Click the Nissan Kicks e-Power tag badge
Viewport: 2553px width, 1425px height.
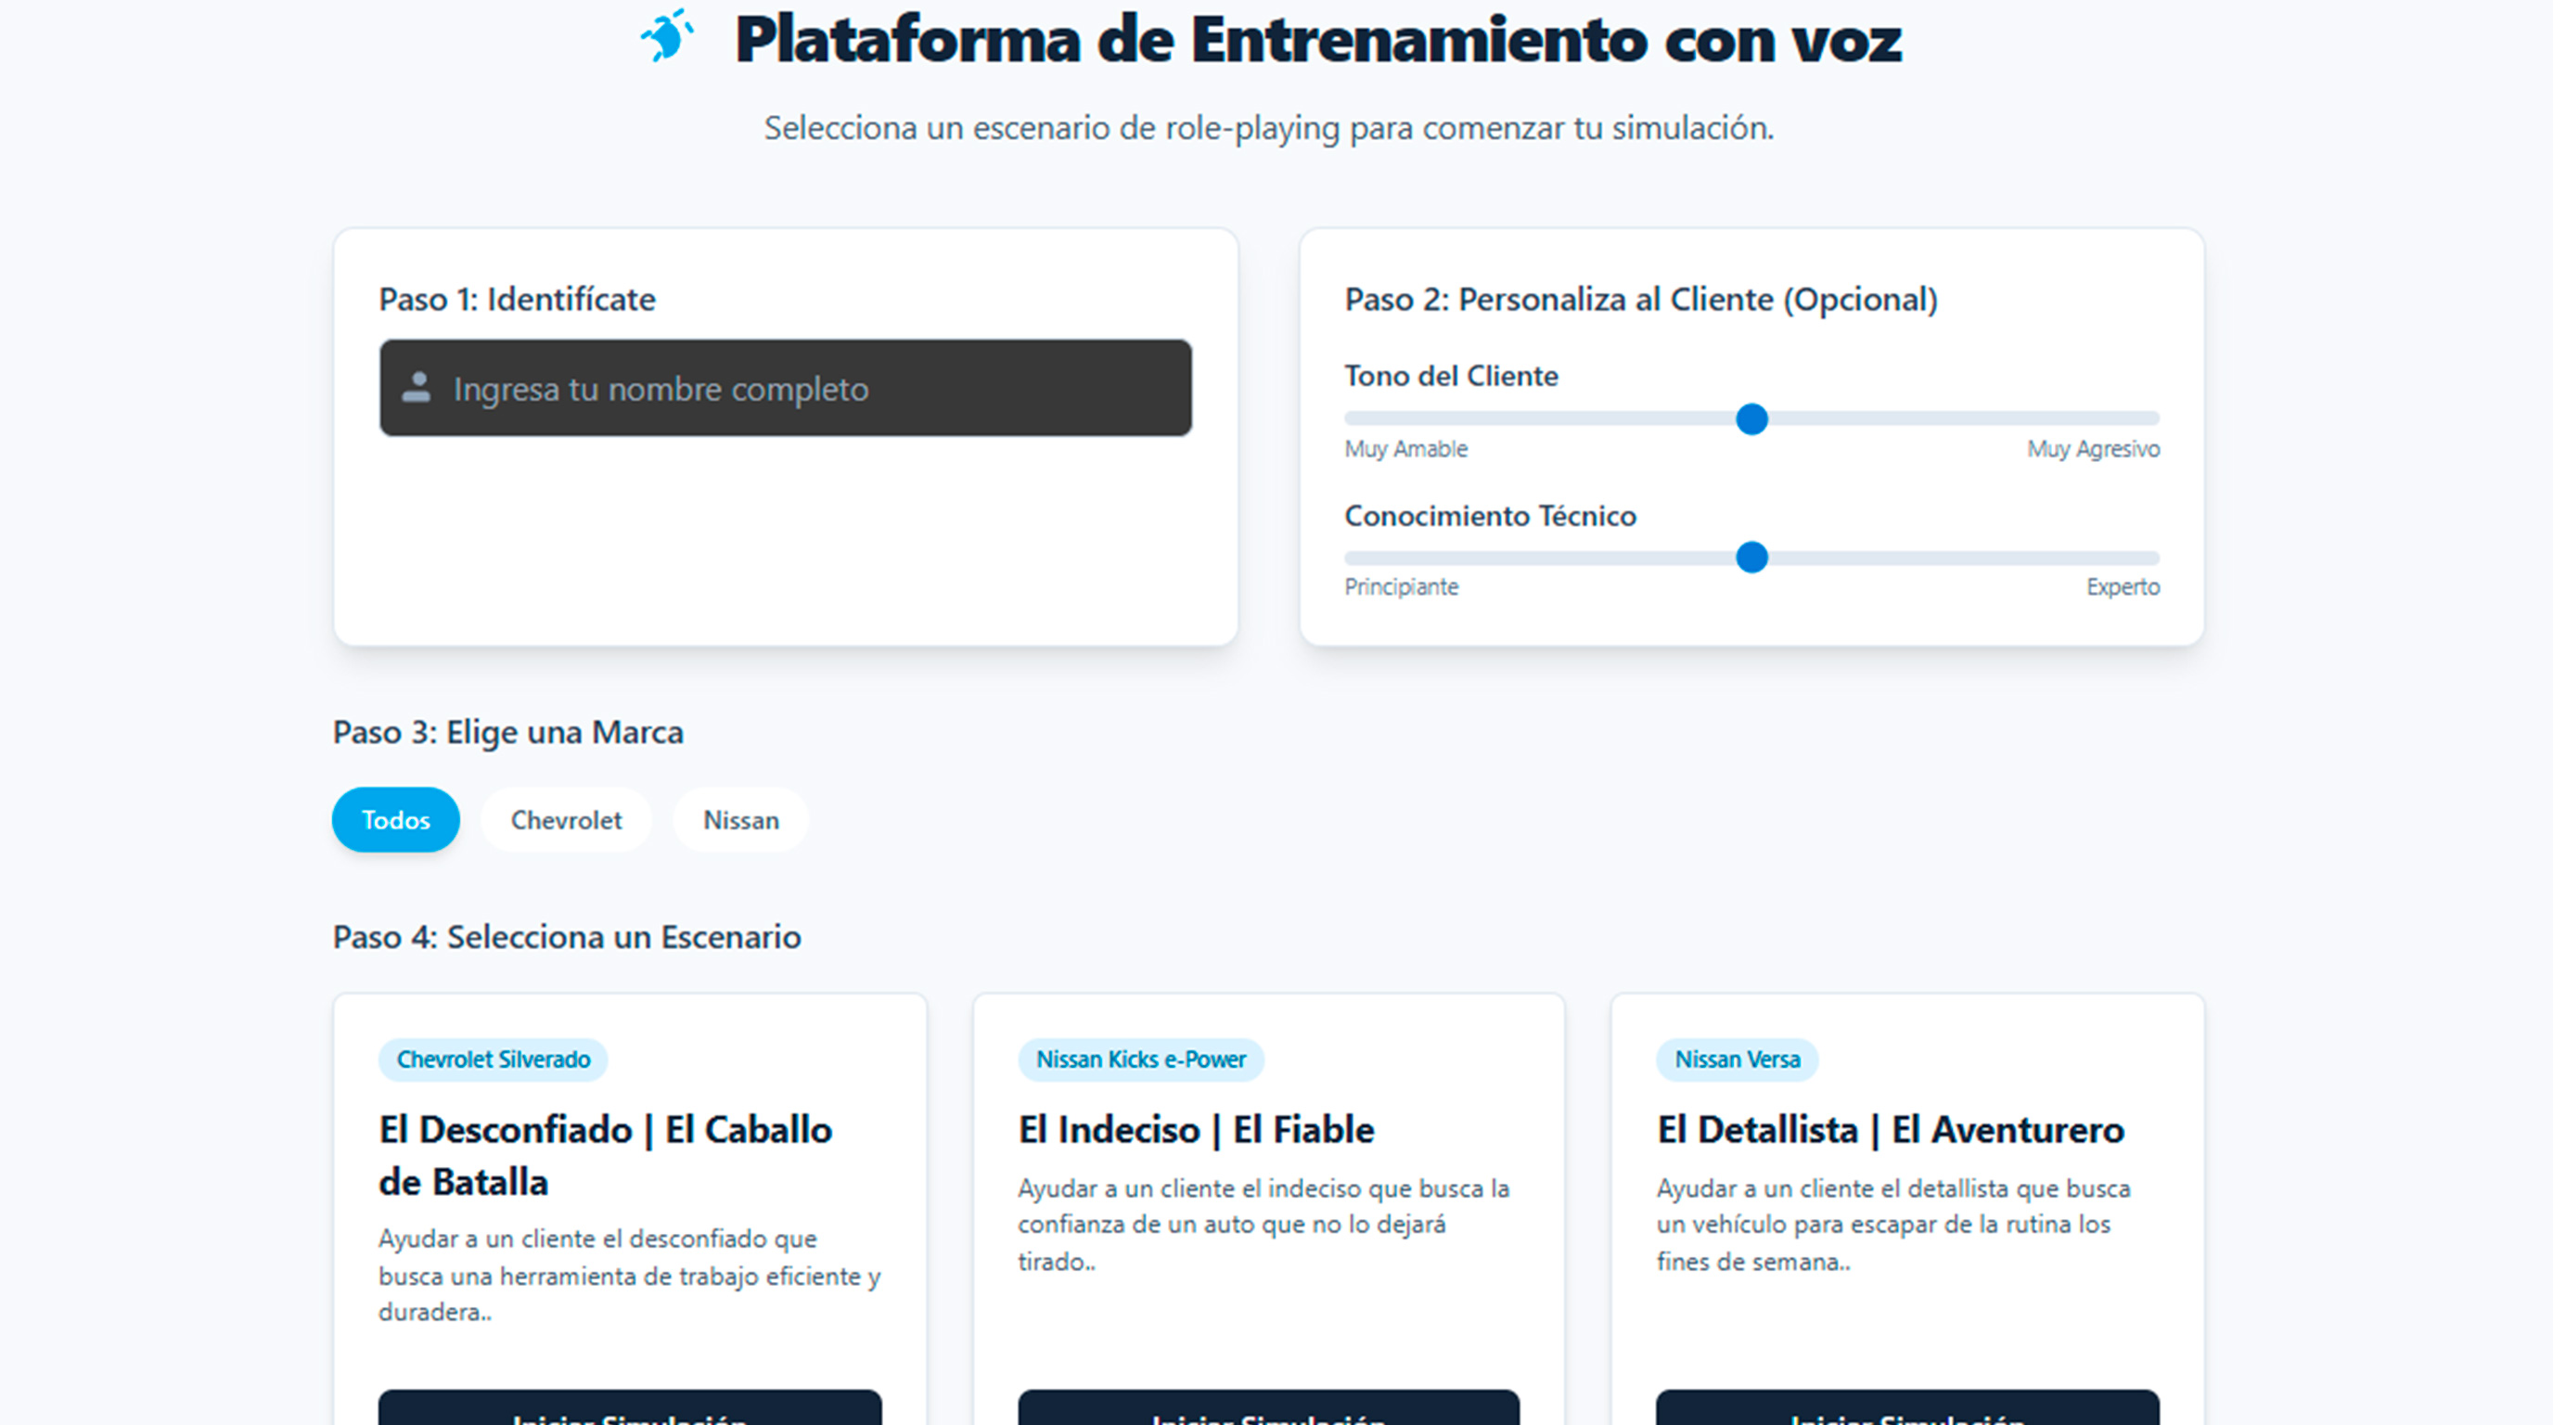pyautogui.click(x=1141, y=1059)
